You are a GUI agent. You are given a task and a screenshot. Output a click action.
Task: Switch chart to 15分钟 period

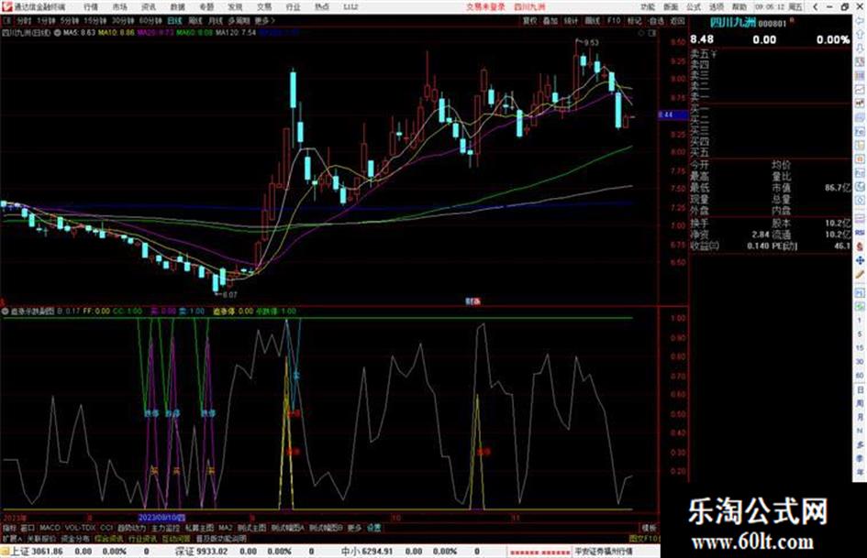(x=95, y=20)
